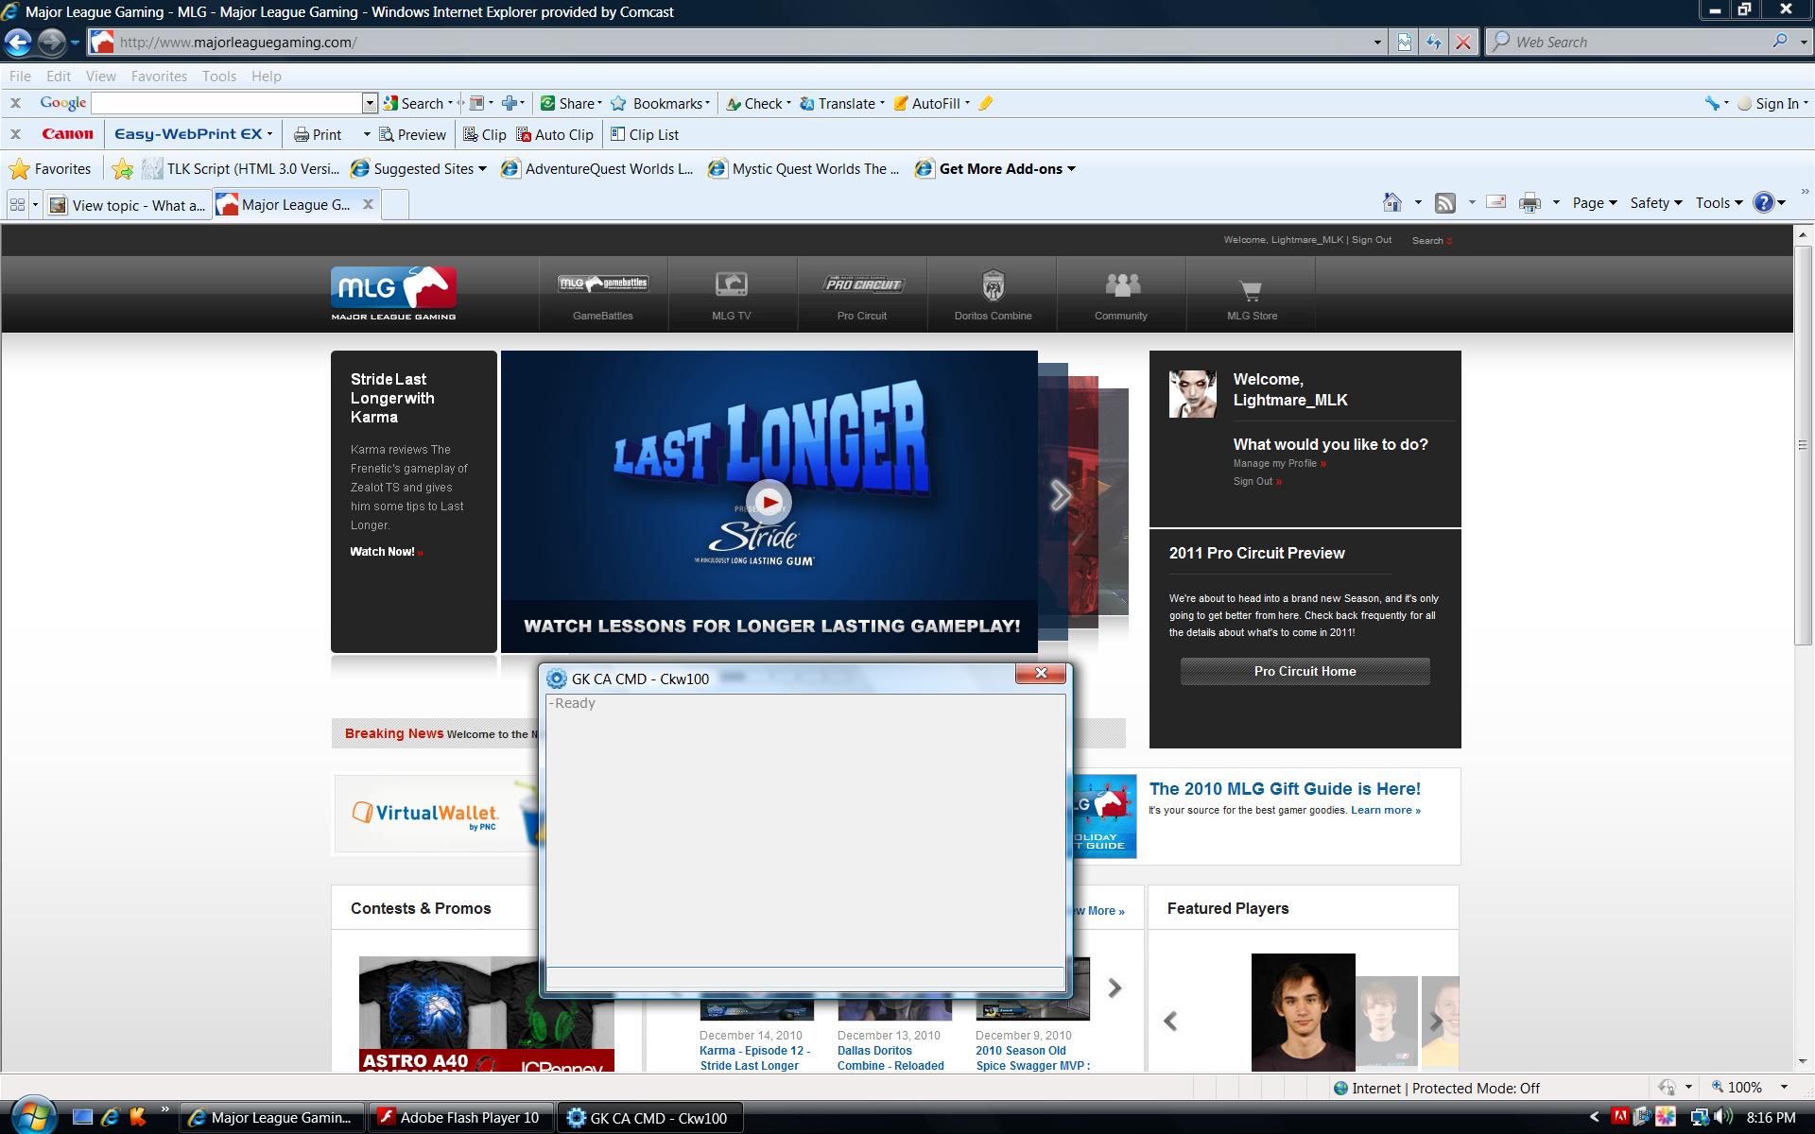Click the RSS feeds icon
The image size is (1815, 1134).
(1444, 202)
